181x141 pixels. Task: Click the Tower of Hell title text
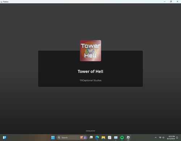click(90, 71)
